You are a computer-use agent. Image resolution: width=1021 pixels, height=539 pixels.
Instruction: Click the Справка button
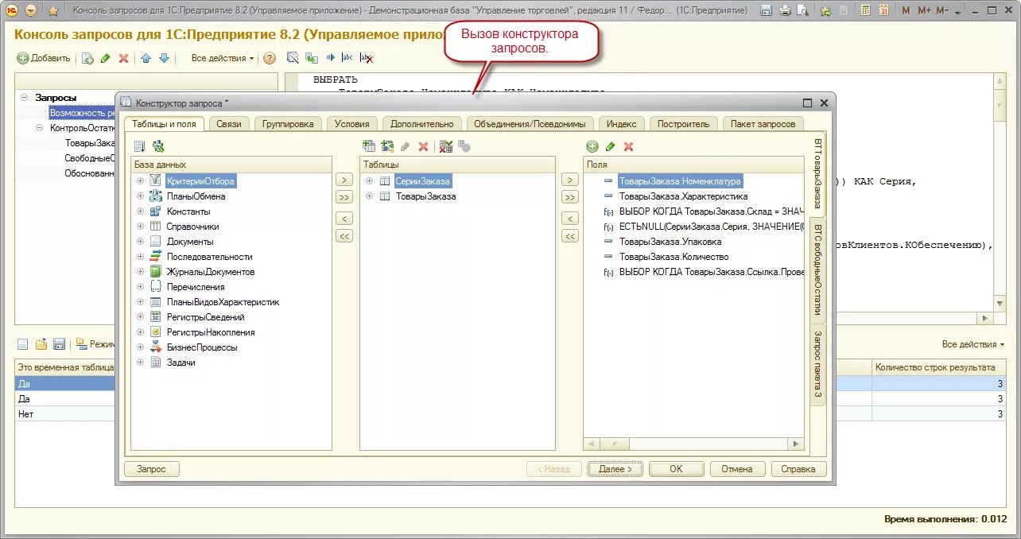(x=798, y=469)
